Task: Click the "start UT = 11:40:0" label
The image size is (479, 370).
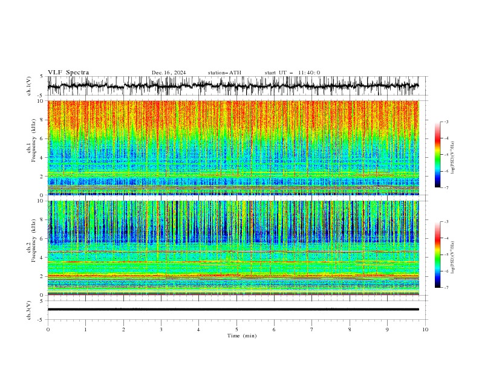Action: [x=292, y=73]
